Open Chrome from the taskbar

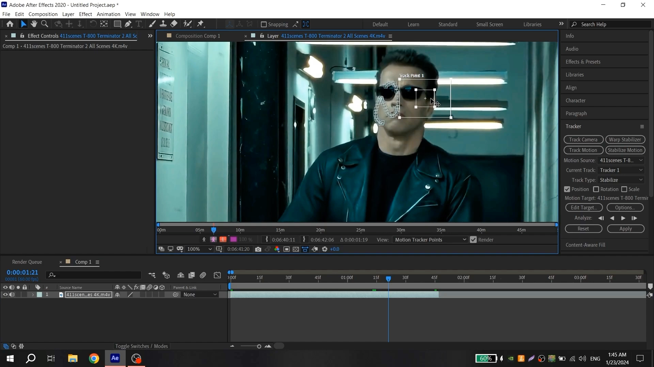pos(94,359)
